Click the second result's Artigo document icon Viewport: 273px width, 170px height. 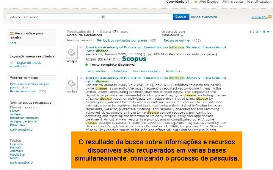[x=72, y=83]
